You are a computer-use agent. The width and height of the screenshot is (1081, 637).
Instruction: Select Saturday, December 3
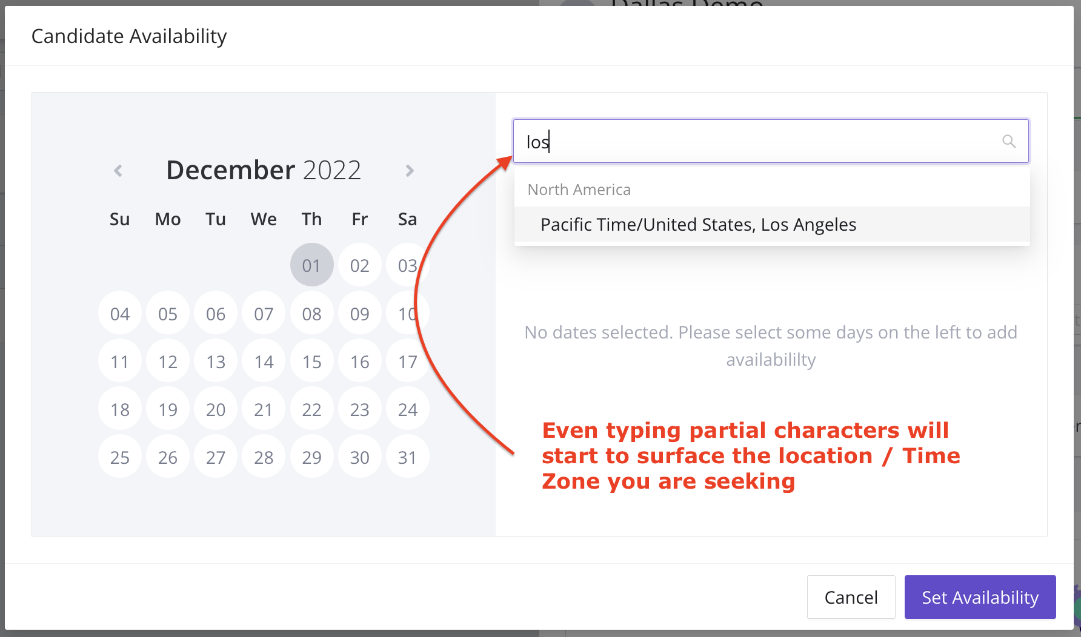[x=407, y=265]
